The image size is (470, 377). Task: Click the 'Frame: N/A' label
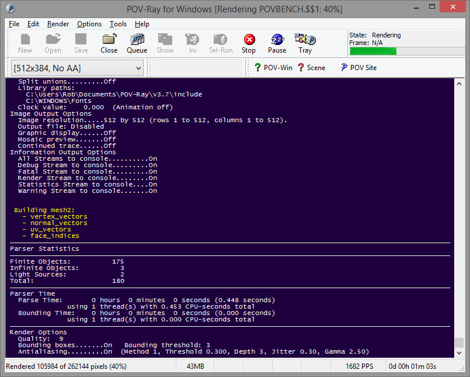coord(365,43)
